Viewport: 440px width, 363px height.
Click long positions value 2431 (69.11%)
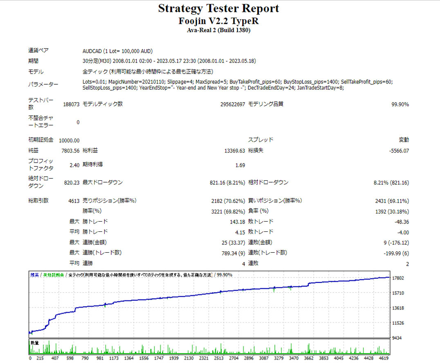392,201
